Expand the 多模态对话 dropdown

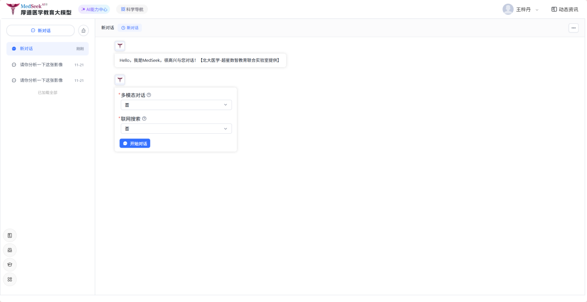(176, 105)
